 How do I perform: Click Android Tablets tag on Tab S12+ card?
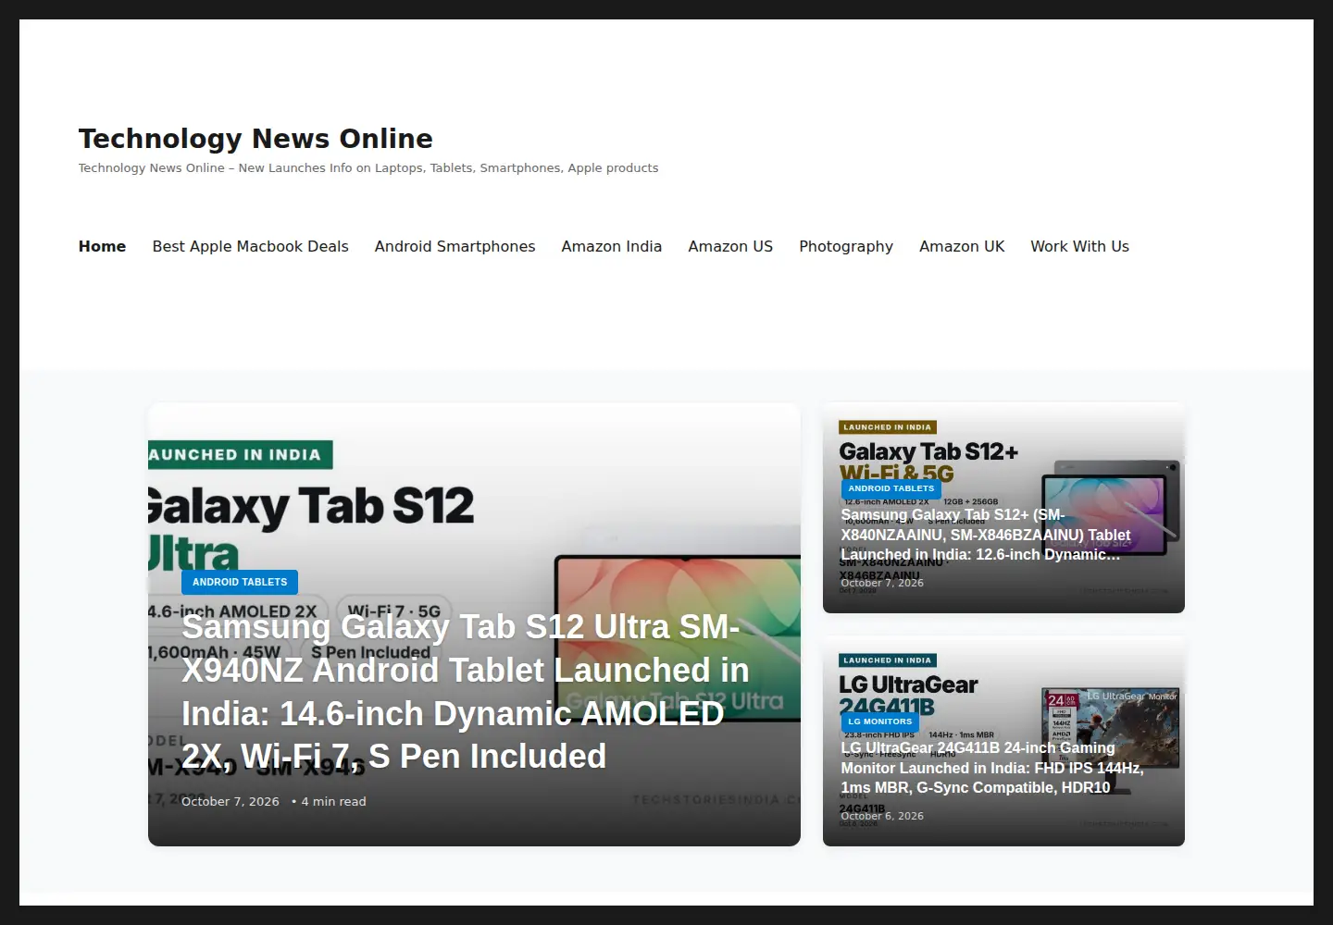click(891, 488)
